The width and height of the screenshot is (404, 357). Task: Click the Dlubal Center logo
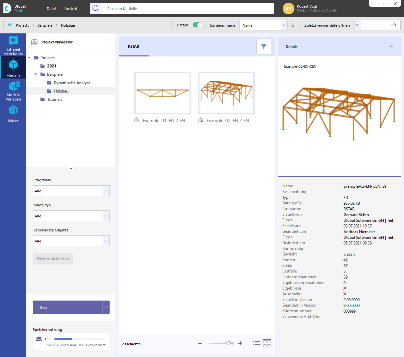[7, 8]
